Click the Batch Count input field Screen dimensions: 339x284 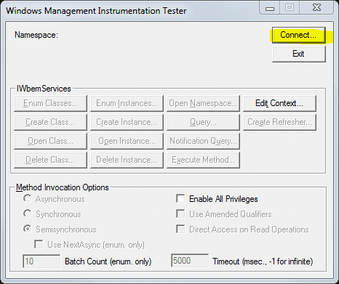click(41, 261)
